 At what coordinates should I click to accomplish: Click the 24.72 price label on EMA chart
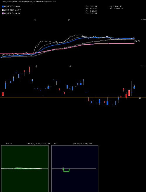tap(137, 41)
